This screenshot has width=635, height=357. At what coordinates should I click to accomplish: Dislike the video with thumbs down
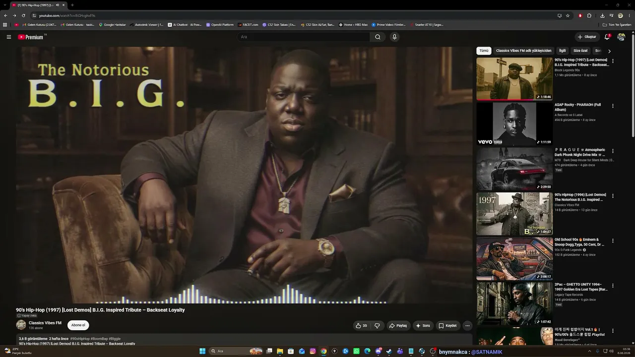pyautogui.click(x=377, y=326)
